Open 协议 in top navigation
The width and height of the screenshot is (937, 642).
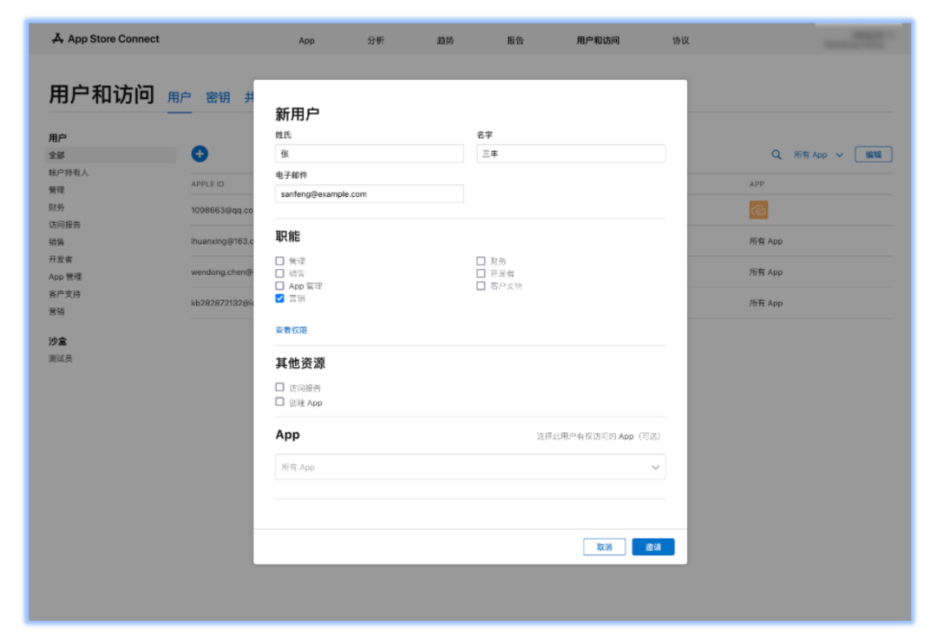pos(681,41)
